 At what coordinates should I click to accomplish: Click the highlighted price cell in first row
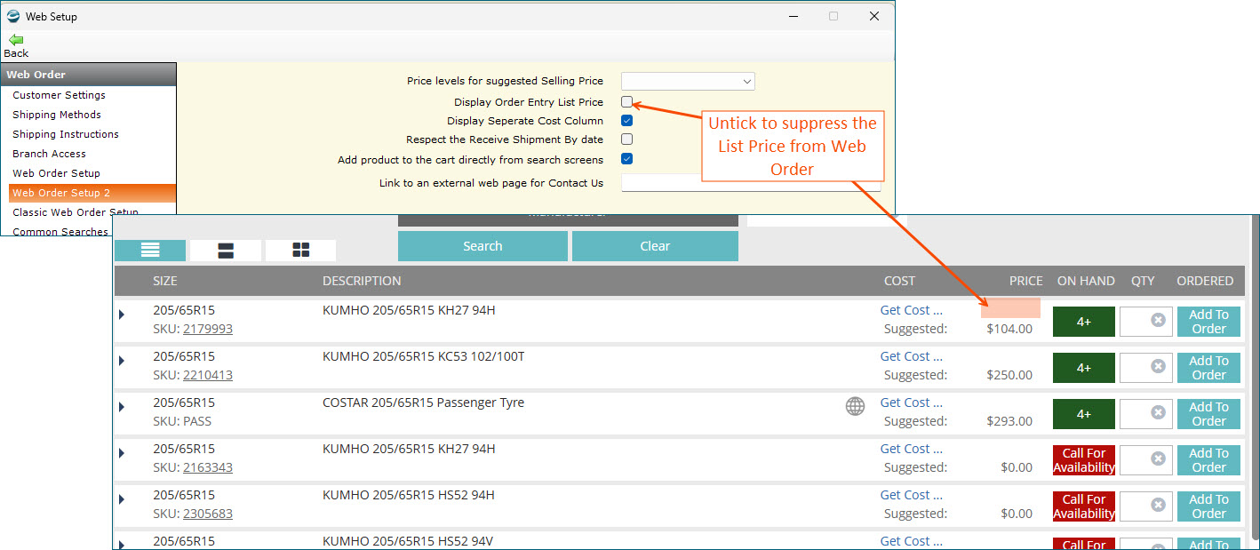point(1010,308)
